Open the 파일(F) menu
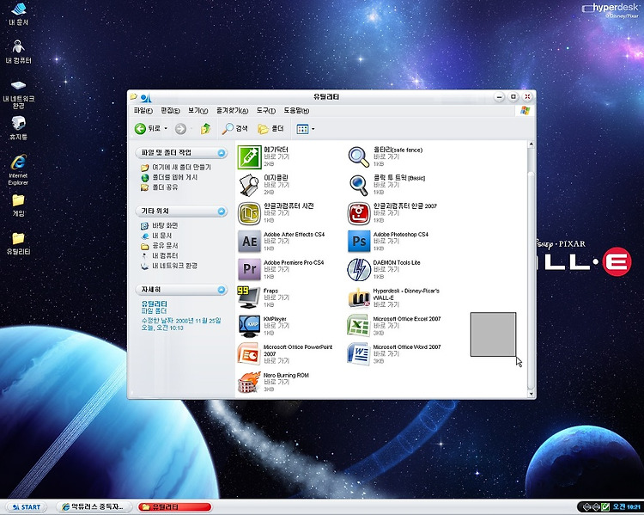Screen dimensions: 644x515 [x=143, y=110]
